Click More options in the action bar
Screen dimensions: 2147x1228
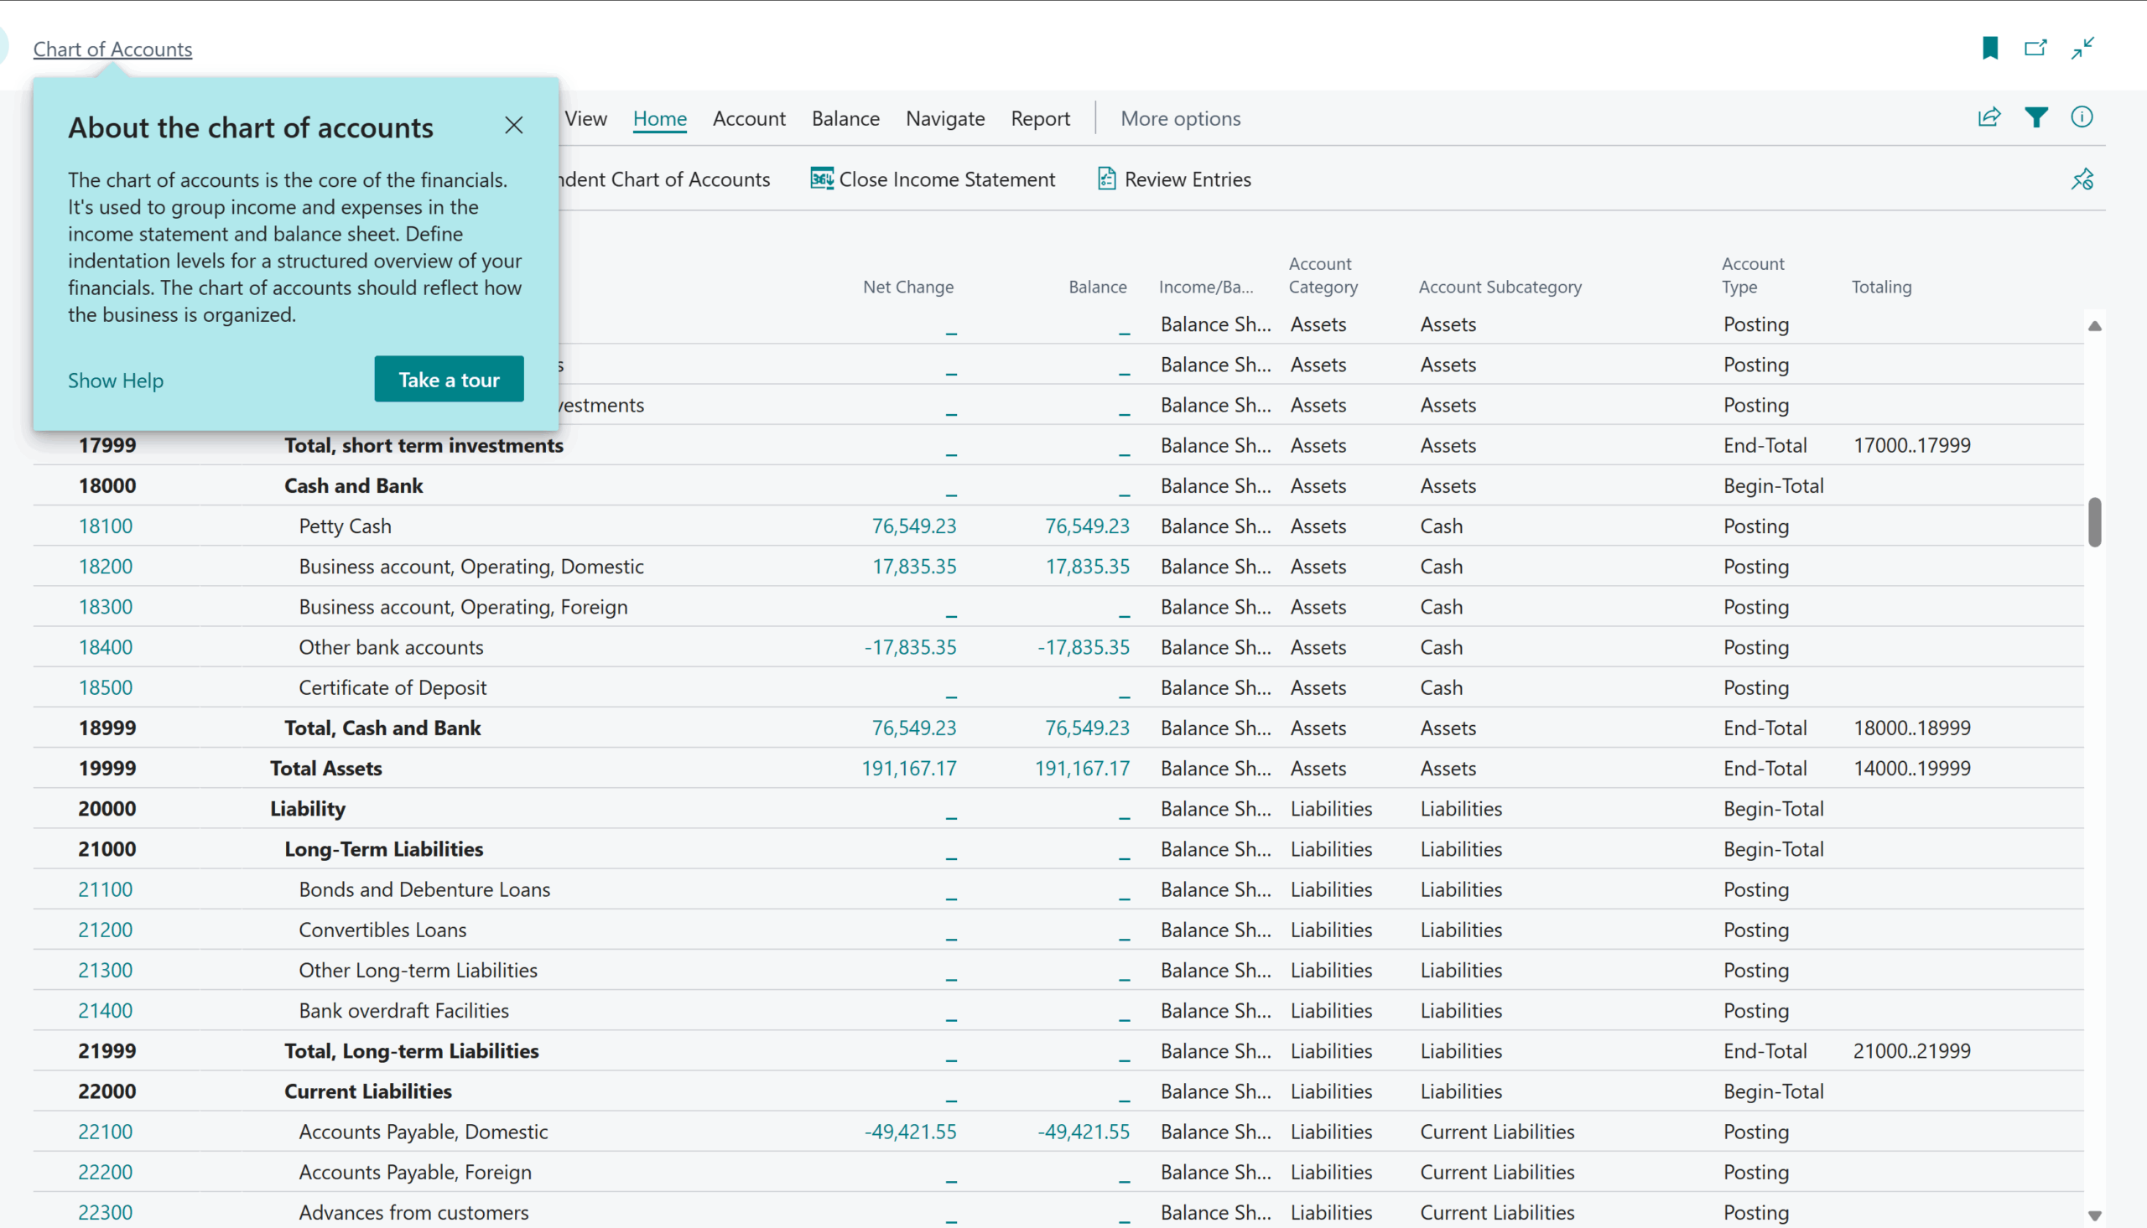point(1180,118)
